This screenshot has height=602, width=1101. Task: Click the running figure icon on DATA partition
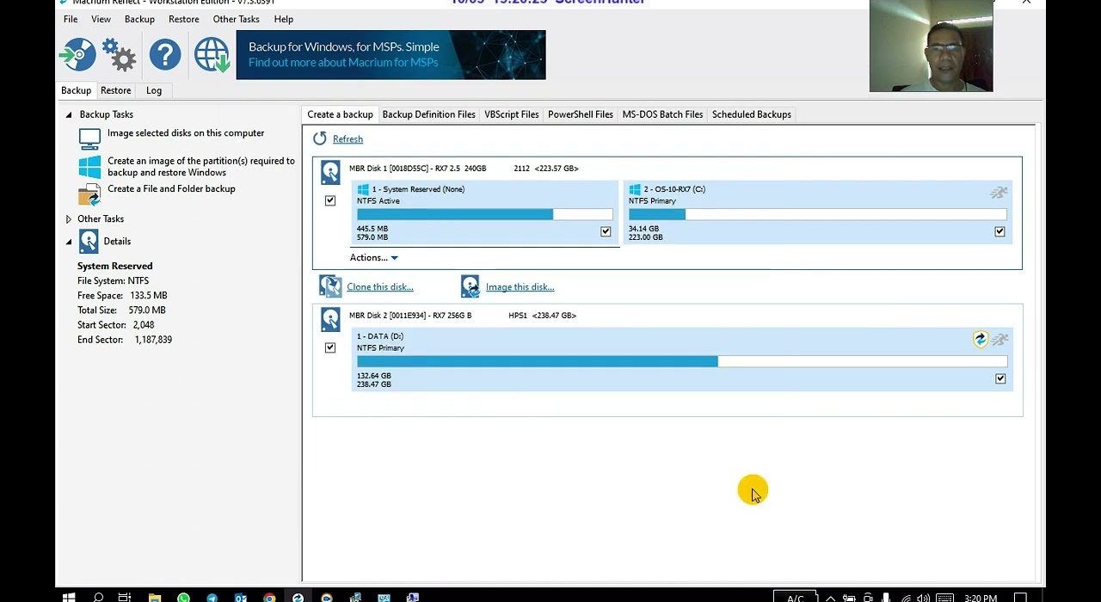(x=999, y=340)
